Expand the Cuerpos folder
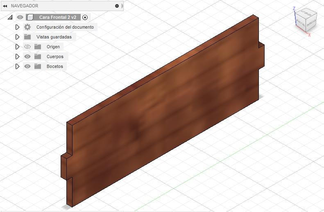This screenshot has height=212, width=324. coord(17,56)
